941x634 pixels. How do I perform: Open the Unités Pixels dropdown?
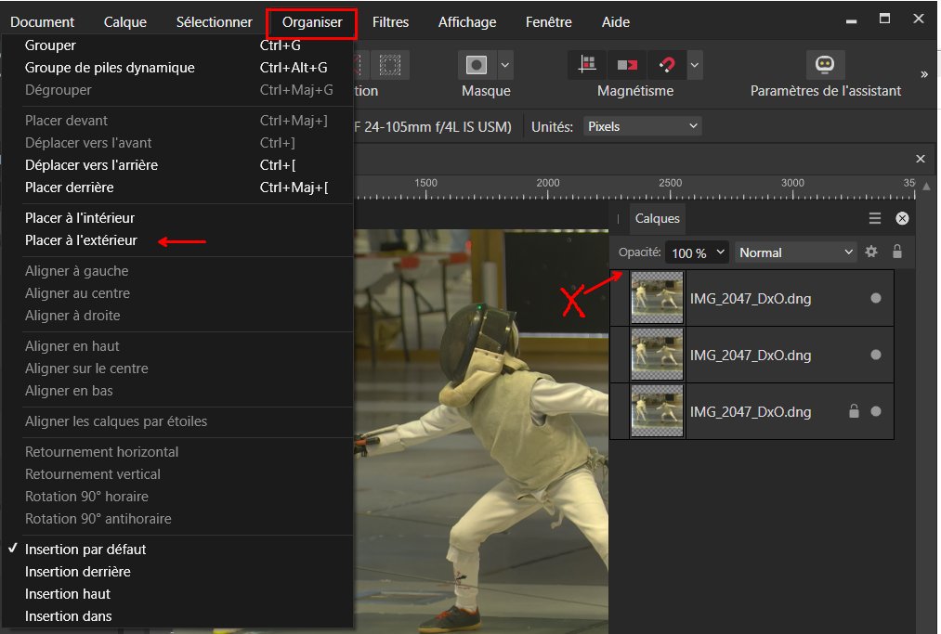pos(642,126)
